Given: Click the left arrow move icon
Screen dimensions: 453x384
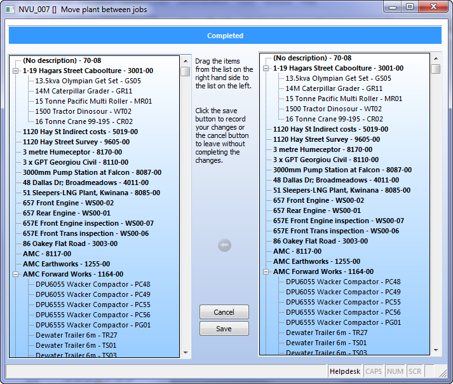Looking at the screenshot, I should point(224,245).
